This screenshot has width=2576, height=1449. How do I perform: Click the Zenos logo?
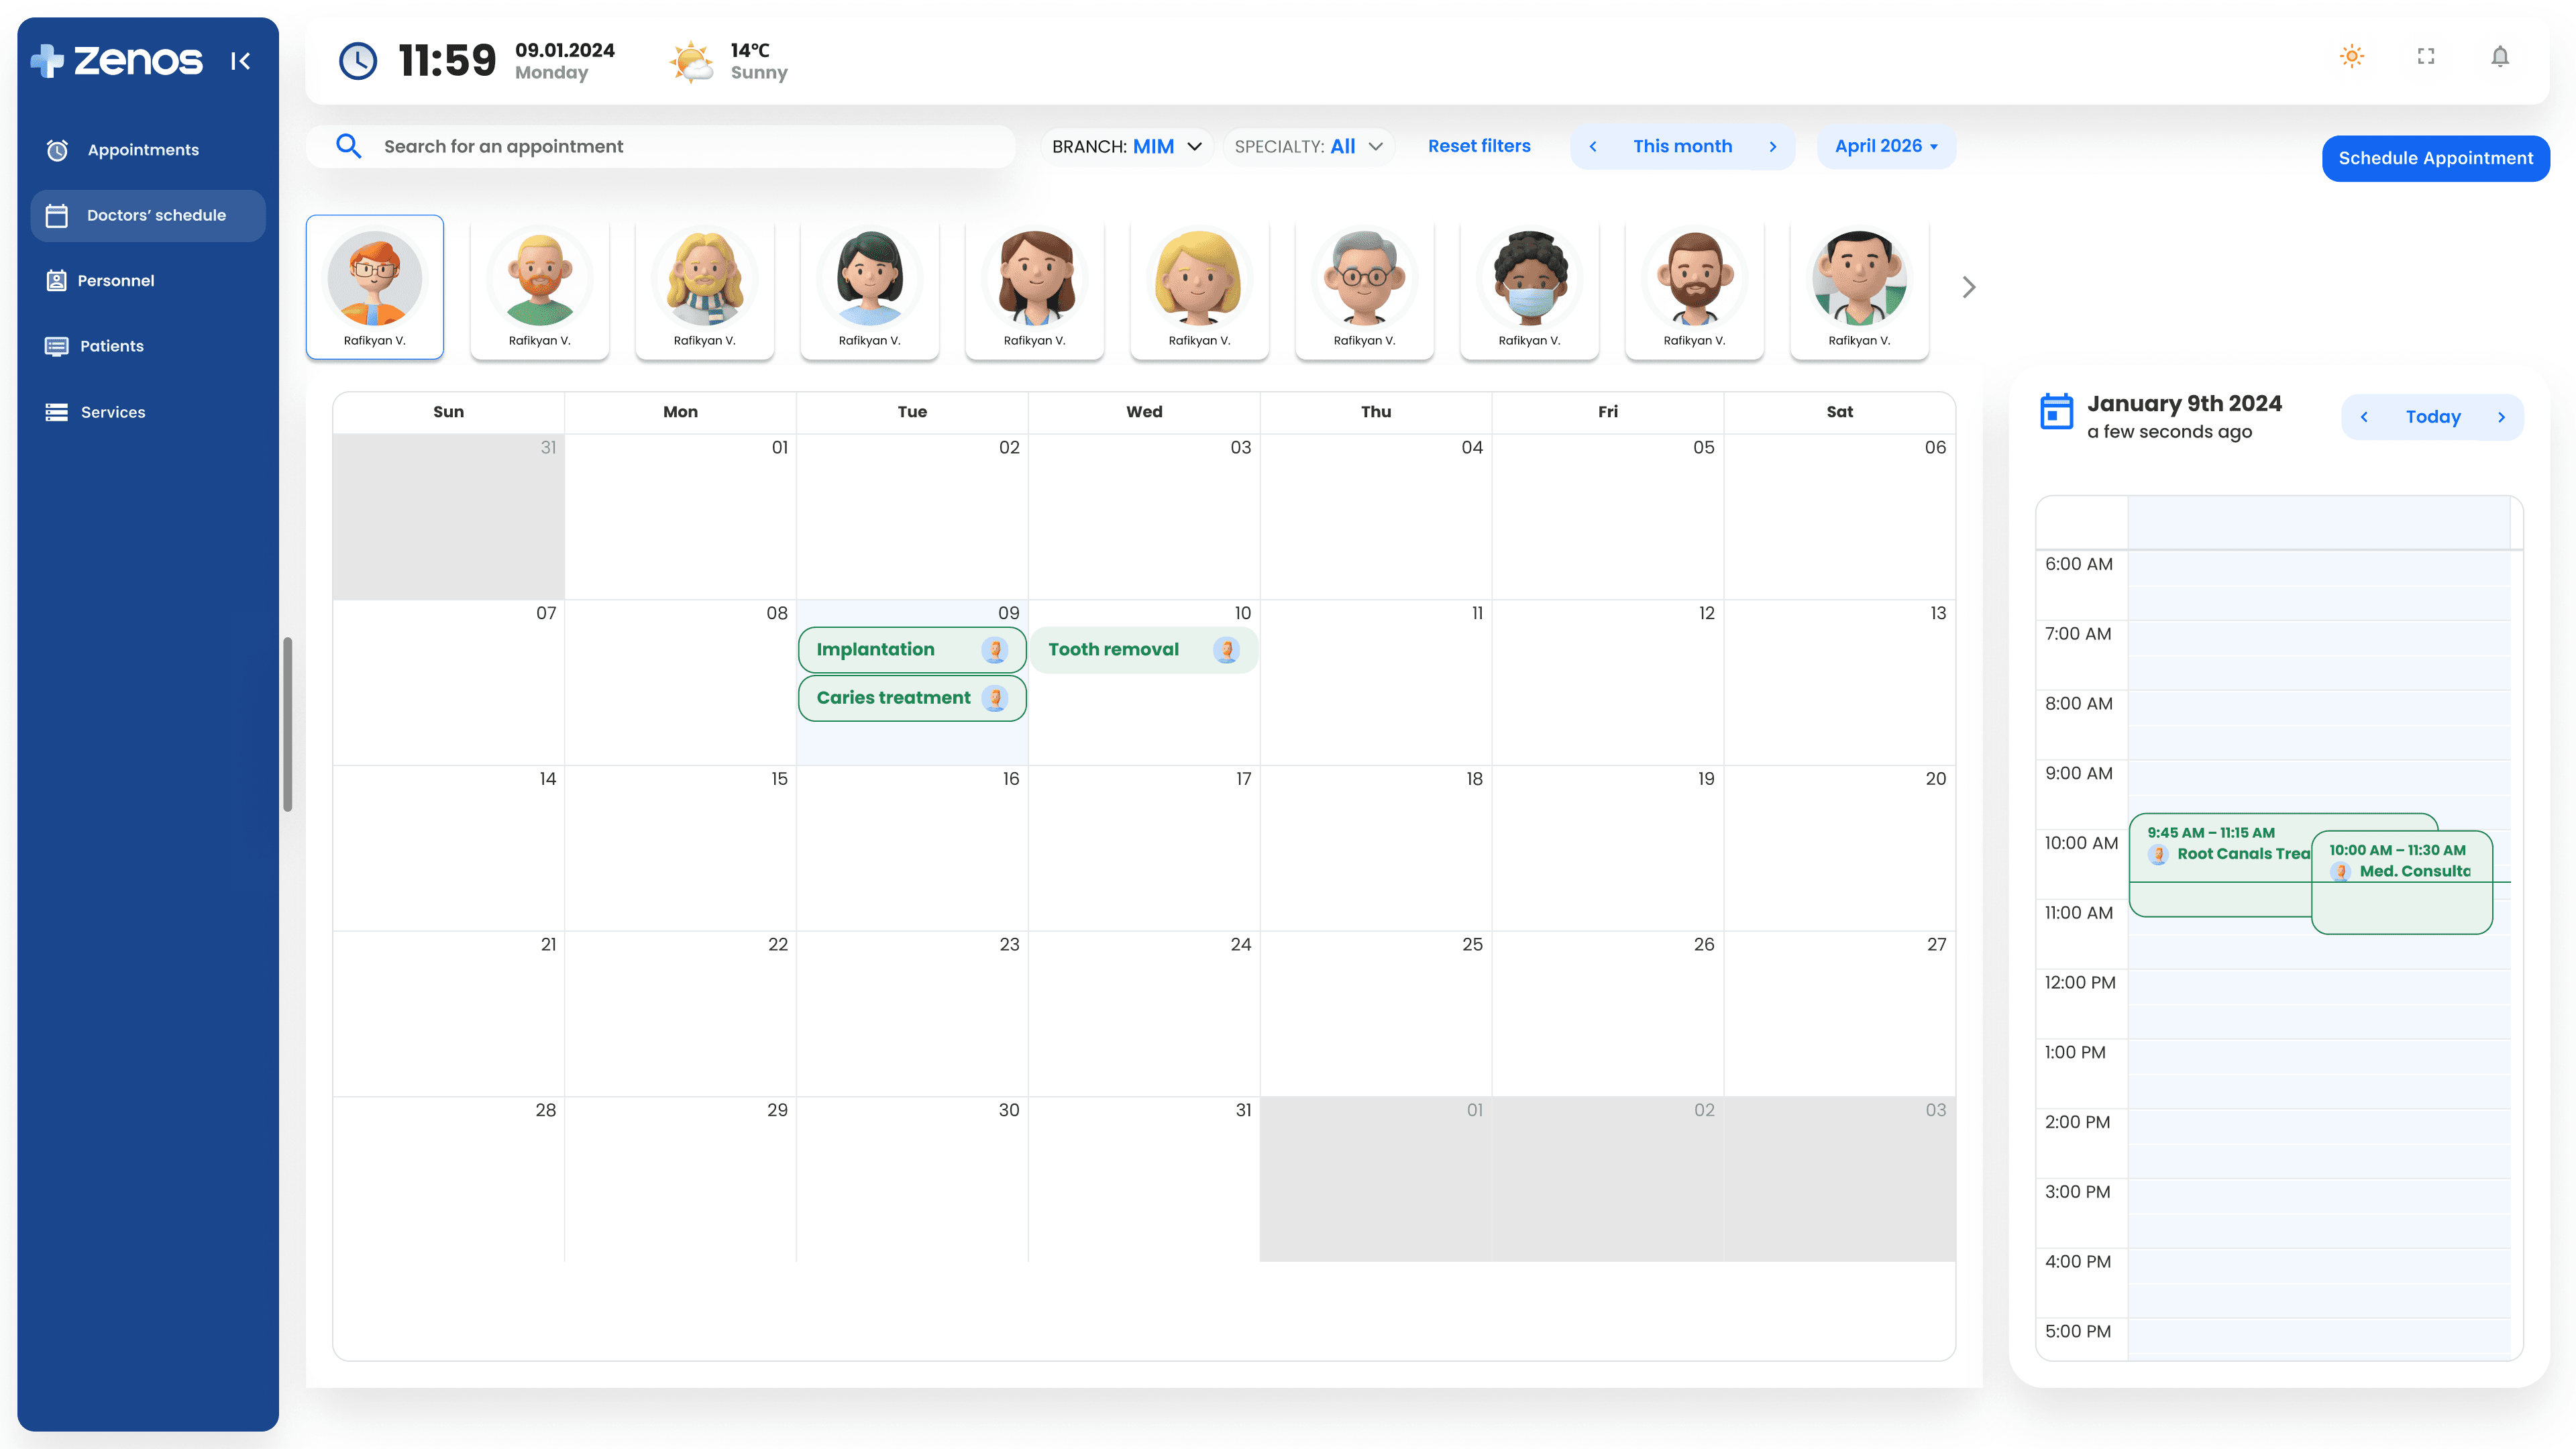[116, 61]
